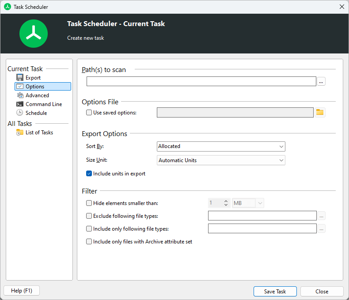Image resolution: width=349 pixels, height=300 pixels.
Task: Click the Path(s) to scan text field
Action: [x=201, y=81]
